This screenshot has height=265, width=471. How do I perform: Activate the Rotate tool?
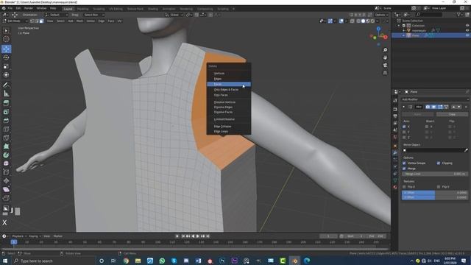coord(6,57)
